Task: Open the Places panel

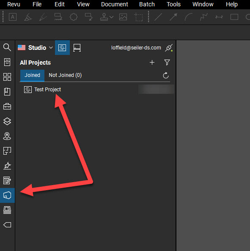Action: coord(7,136)
